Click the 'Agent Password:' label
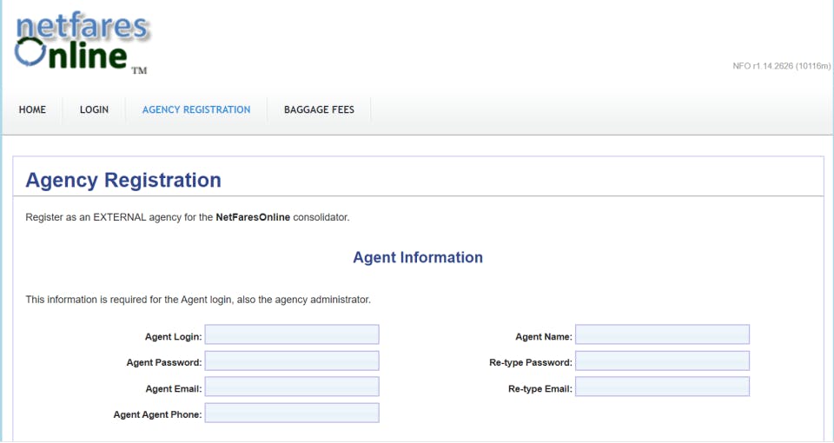The width and height of the screenshot is (834, 443). tap(164, 363)
